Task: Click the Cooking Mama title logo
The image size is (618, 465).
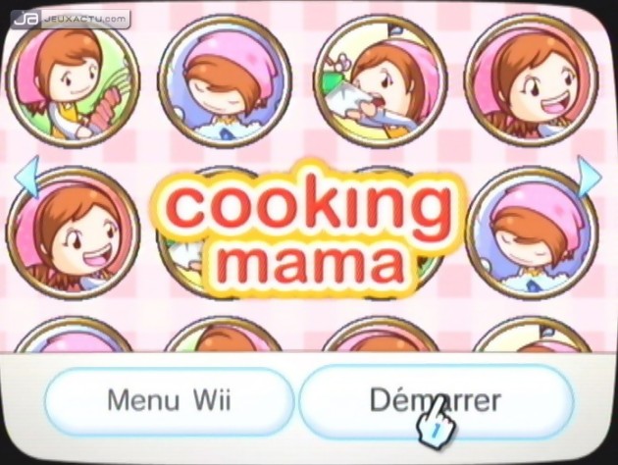Action: pos(309,230)
